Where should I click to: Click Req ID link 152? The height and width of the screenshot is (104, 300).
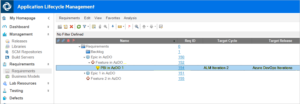(181, 62)
